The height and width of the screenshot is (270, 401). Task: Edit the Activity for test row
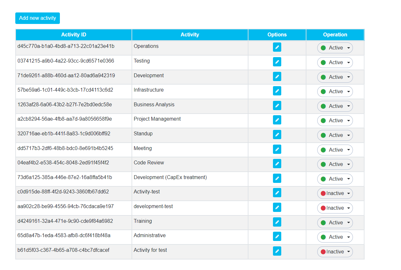coord(277,251)
